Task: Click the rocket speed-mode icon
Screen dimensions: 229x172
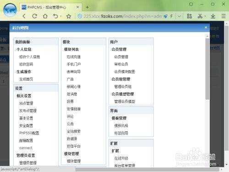Action: point(165,16)
